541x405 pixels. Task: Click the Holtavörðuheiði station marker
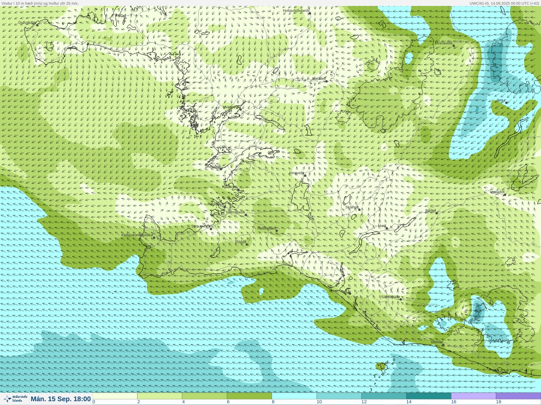tap(309, 14)
